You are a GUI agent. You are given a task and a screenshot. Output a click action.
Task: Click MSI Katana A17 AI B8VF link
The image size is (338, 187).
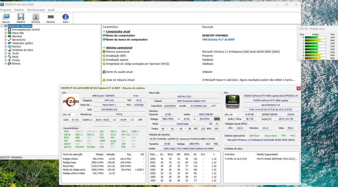[x=218, y=40]
